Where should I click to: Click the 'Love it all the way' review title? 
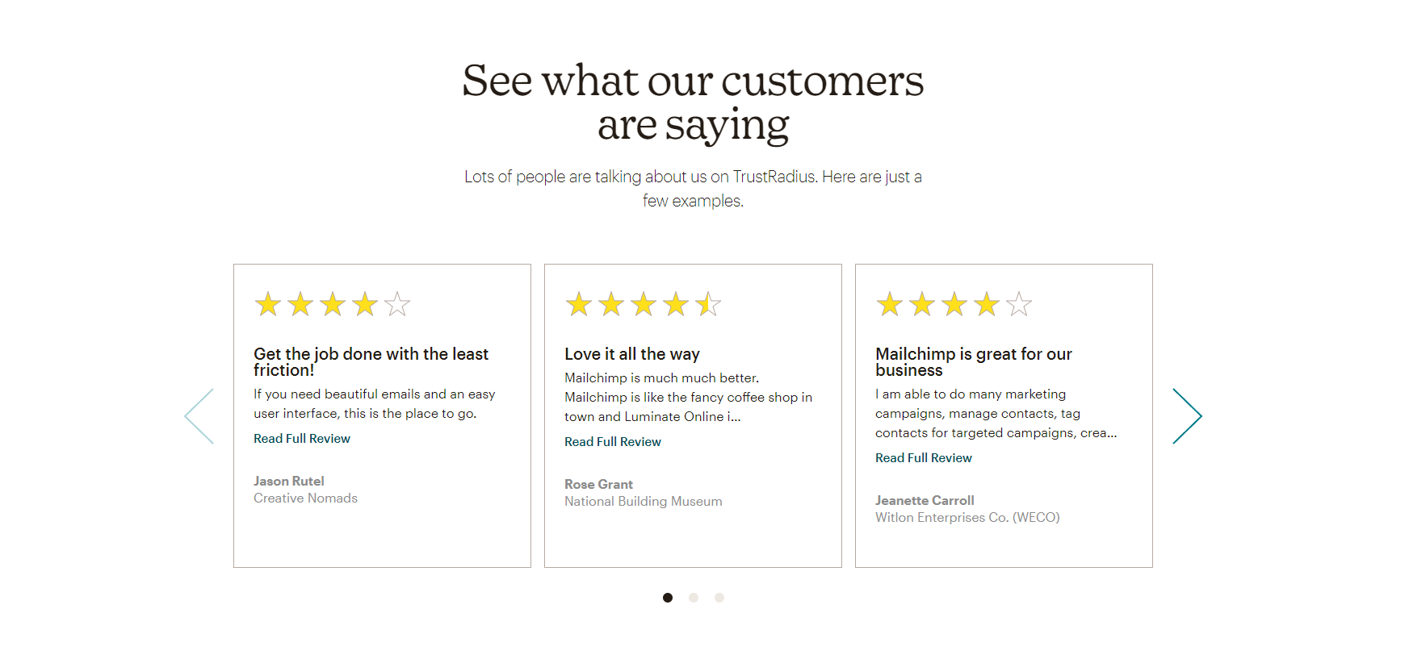pos(632,354)
